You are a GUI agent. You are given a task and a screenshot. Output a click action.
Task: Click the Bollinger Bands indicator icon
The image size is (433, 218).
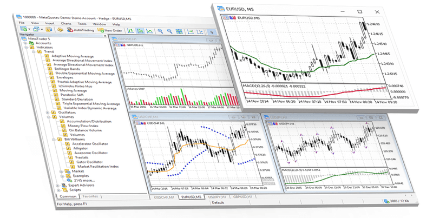point(50,69)
